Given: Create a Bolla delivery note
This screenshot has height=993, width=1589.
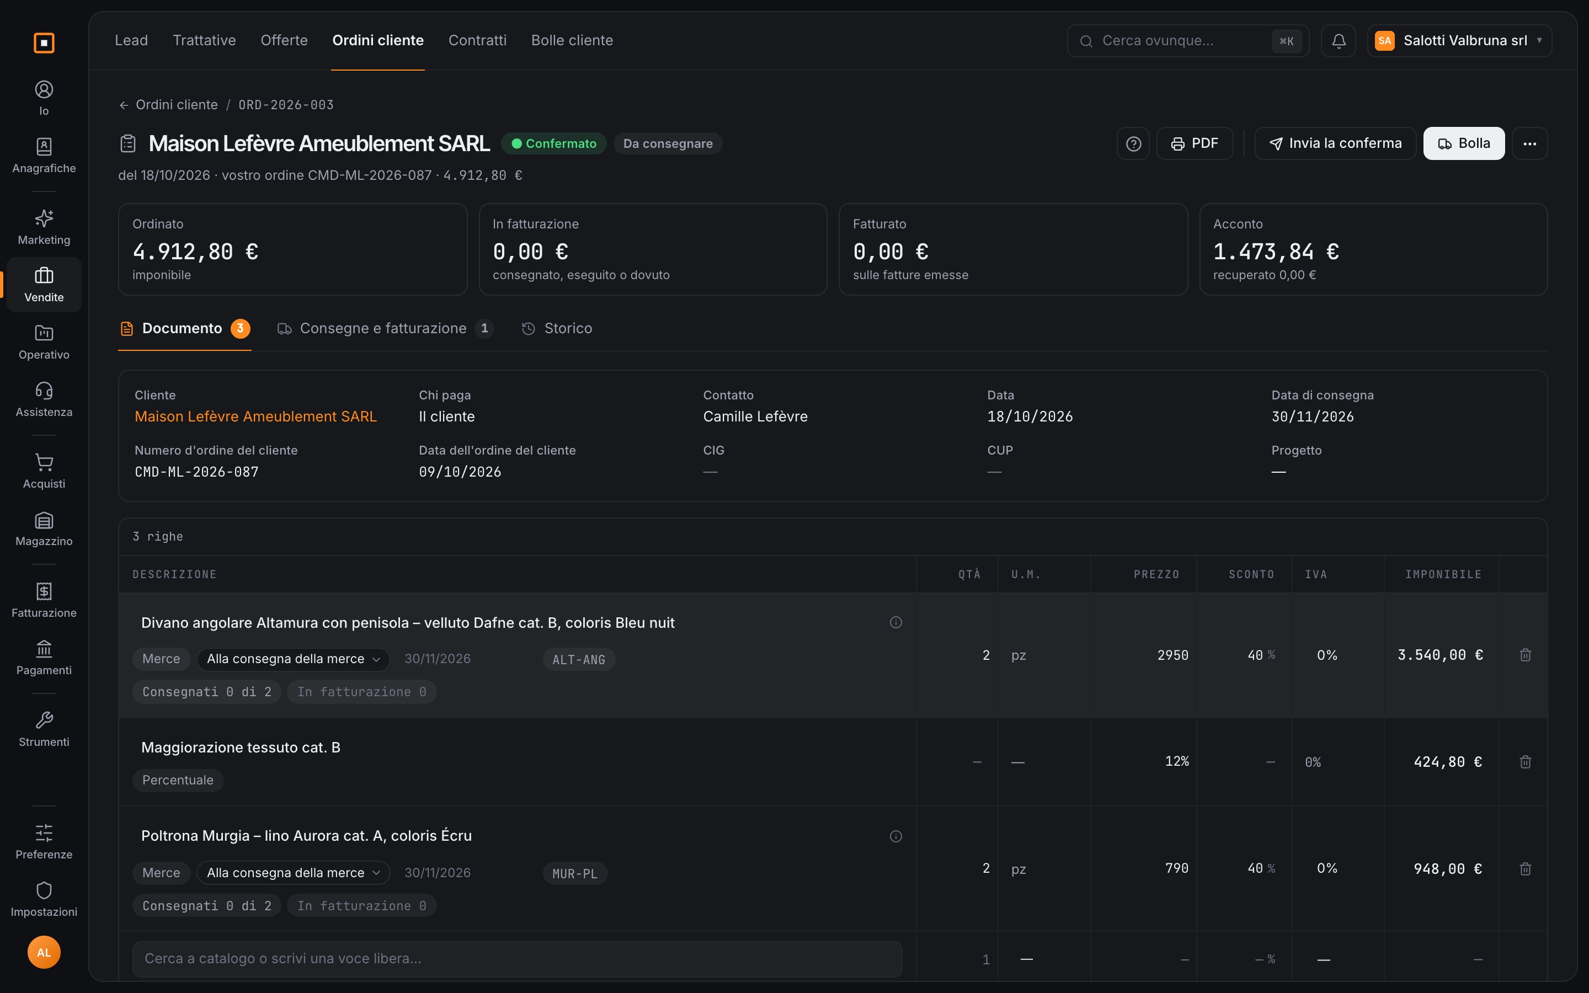Looking at the screenshot, I should click(x=1464, y=143).
